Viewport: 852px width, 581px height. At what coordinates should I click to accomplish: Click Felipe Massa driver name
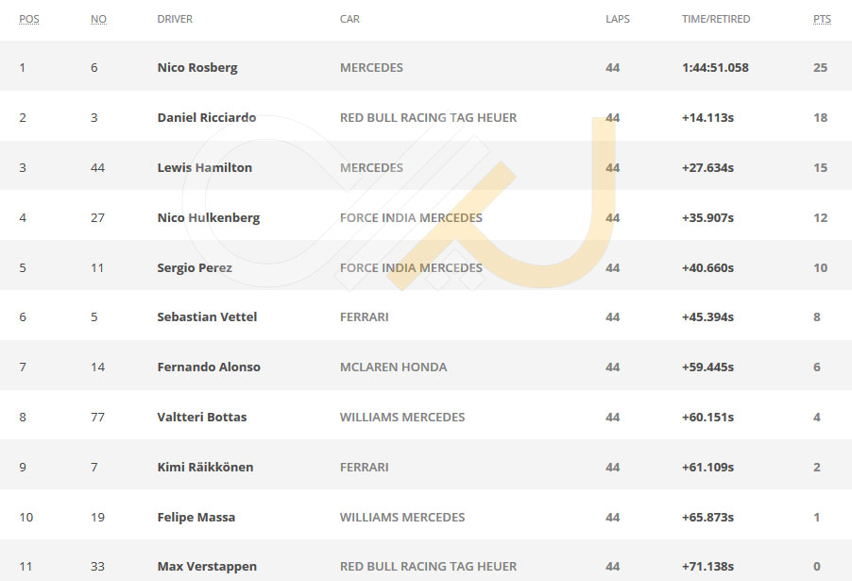(196, 518)
